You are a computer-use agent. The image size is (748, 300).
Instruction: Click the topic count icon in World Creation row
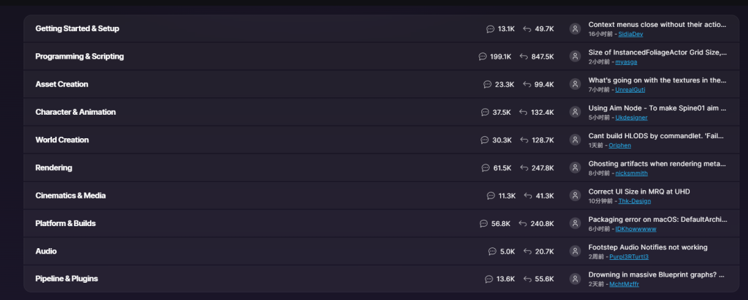point(485,140)
